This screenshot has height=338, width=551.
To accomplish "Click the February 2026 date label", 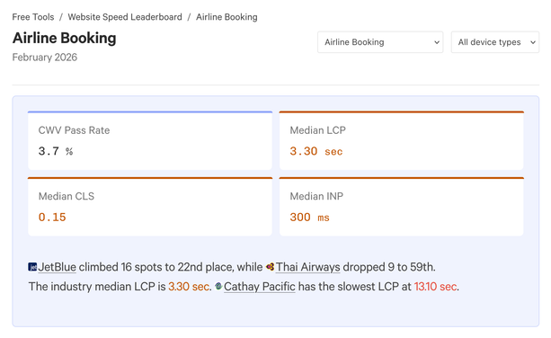I will [45, 58].
